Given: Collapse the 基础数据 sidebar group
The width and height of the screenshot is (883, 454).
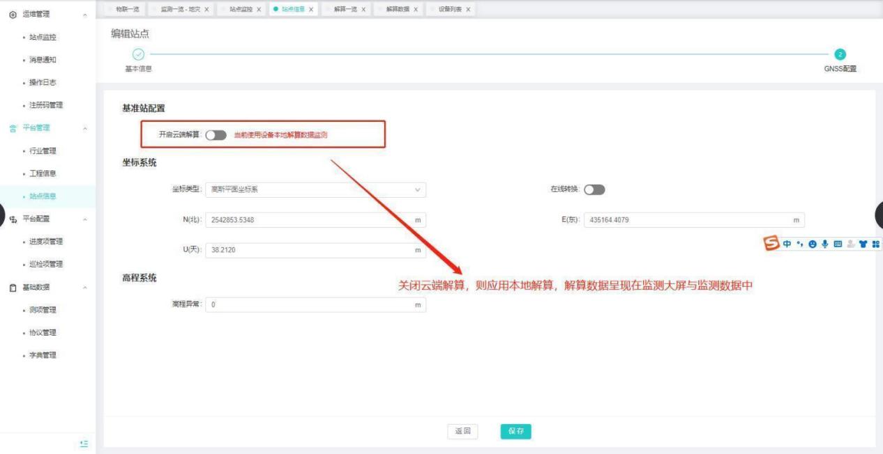Looking at the screenshot, I should coord(84,287).
